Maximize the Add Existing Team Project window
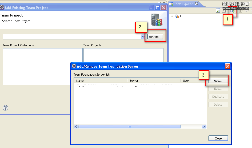Screen dimensions: 252x148 point(158,8)
